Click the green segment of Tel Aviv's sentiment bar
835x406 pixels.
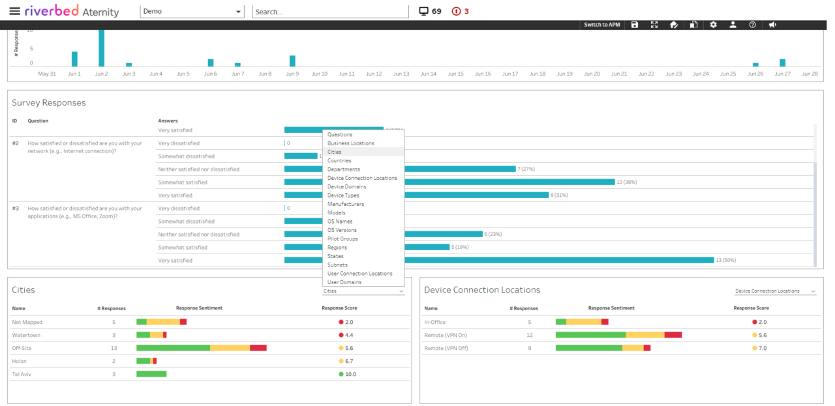(151, 373)
